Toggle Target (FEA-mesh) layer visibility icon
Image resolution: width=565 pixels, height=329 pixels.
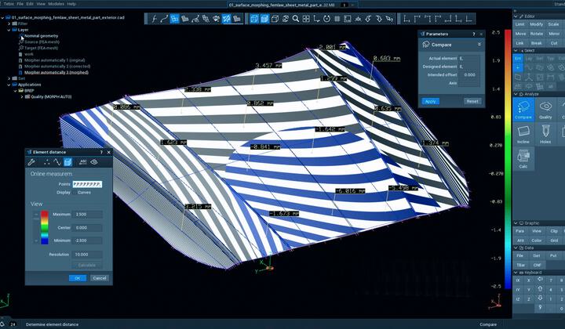pyautogui.click(x=21, y=49)
